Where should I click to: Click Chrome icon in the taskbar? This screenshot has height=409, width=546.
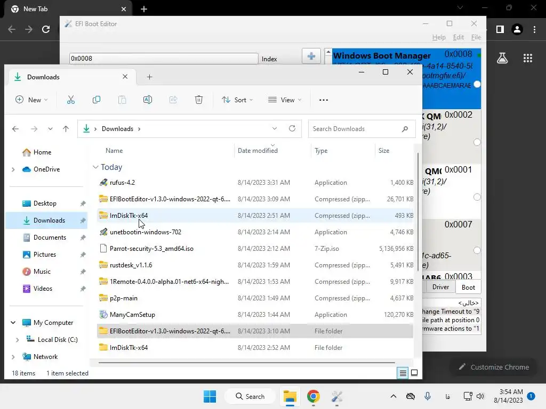point(314,396)
